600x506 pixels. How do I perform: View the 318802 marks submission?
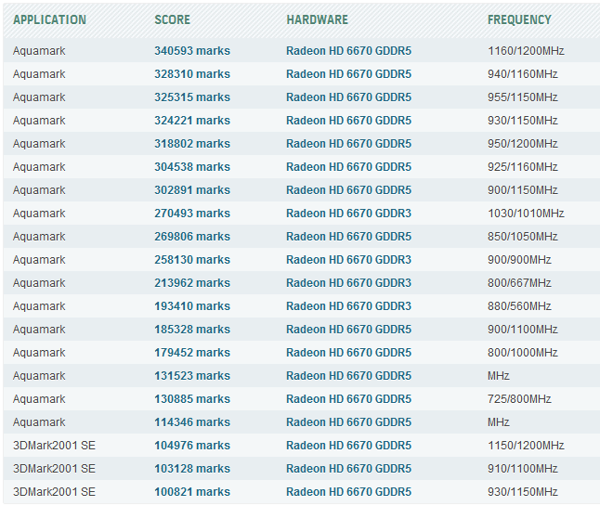click(x=191, y=144)
